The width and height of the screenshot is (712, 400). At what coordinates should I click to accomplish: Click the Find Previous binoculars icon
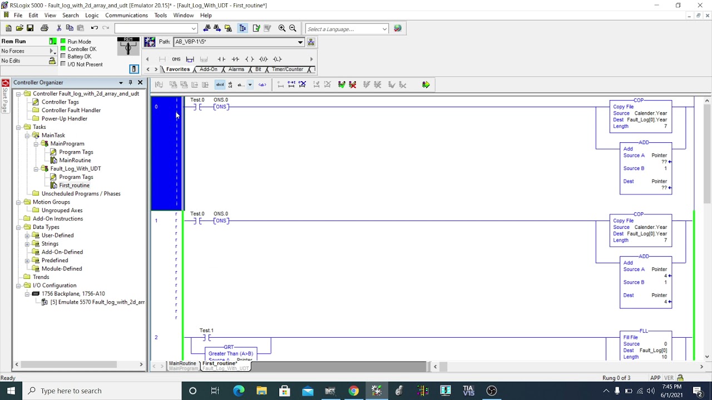coord(207,28)
